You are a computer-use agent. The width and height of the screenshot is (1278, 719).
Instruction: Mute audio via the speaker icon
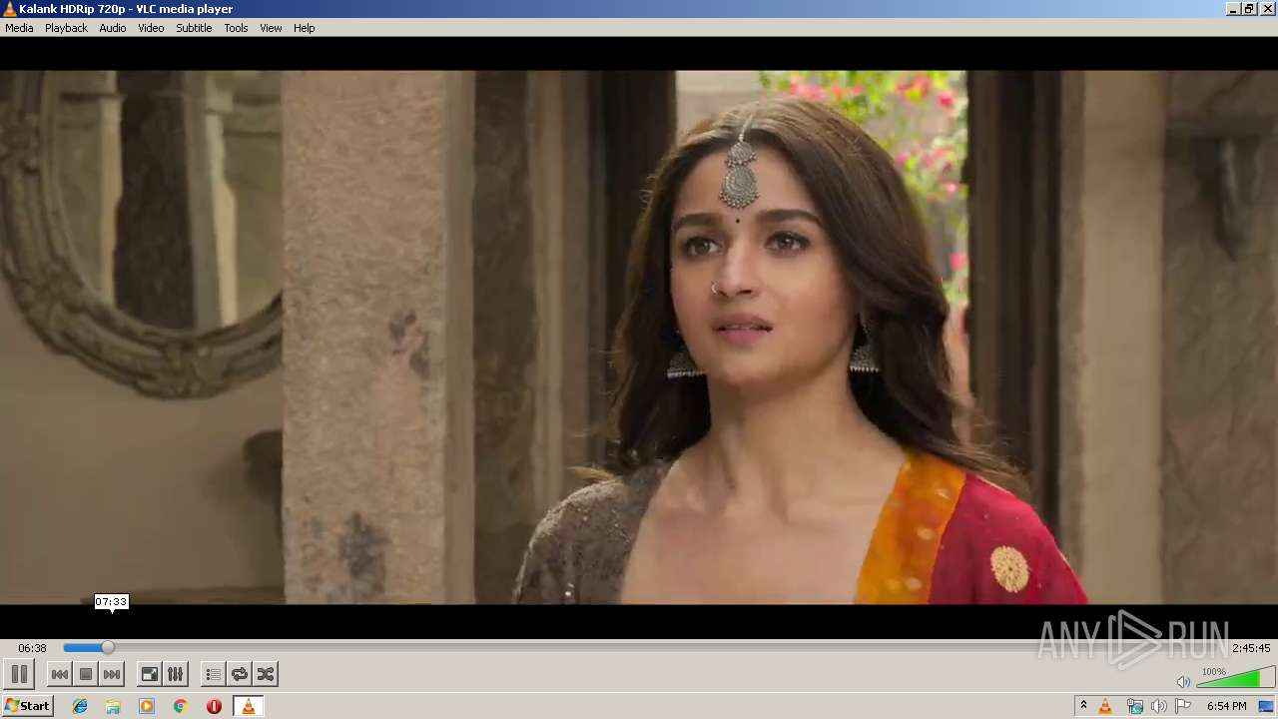(x=1183, y=681)
